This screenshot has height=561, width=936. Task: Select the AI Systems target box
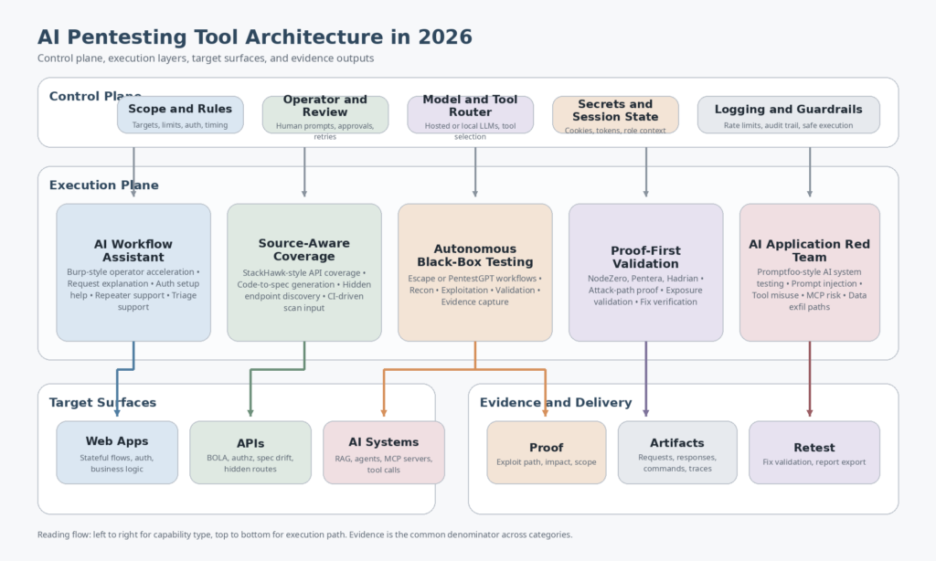point(384,452)
